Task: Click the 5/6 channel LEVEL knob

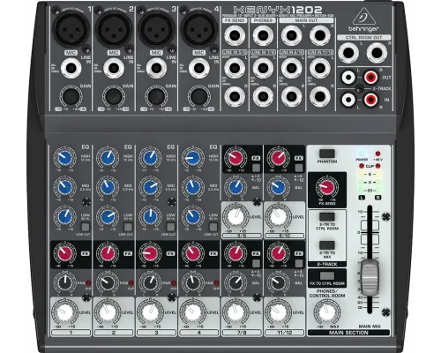Action: (x=235, y=217)
